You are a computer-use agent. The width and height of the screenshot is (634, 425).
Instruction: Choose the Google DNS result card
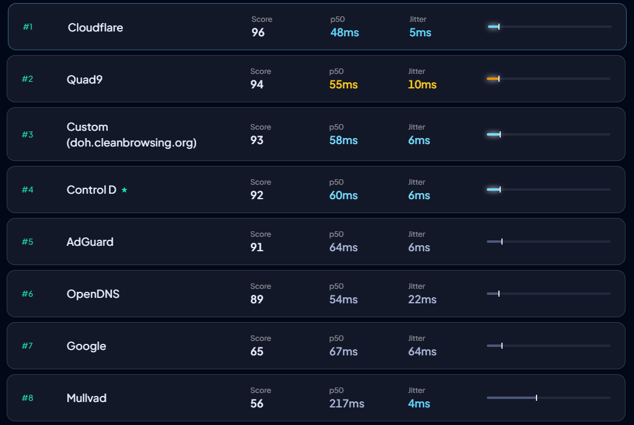pyautogui.click(x=315, y=346)
